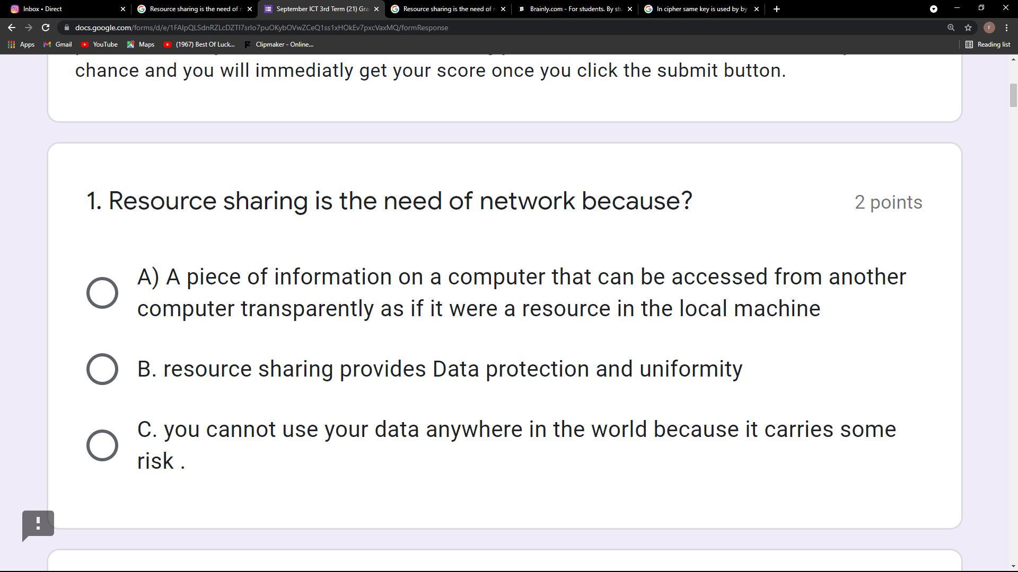The width and height of the screenshot is (1018, 572).
Task: Click the profile avatar icon
Action: coord(989,28)
